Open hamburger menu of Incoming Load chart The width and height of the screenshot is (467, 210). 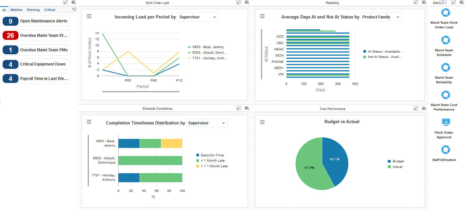89,16
